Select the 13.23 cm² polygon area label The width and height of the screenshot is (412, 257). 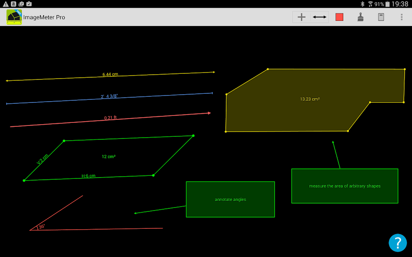310,99
